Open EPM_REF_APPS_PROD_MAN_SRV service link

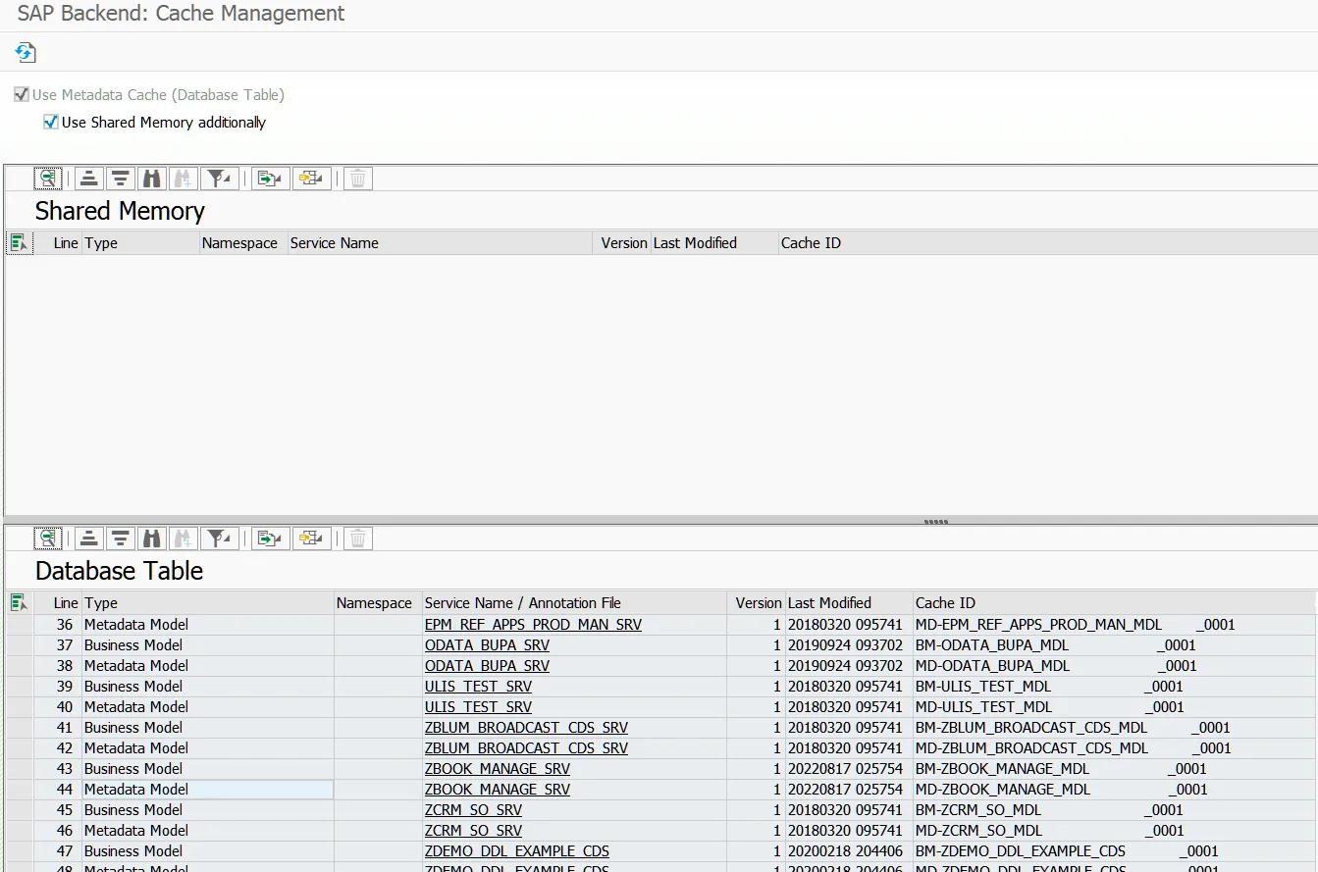pos(533,625)
